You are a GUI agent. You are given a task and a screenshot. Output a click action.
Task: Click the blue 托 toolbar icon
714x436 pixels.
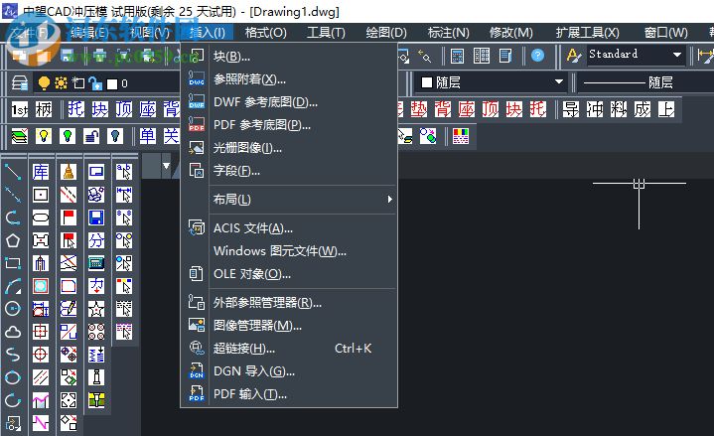[75, 109]
